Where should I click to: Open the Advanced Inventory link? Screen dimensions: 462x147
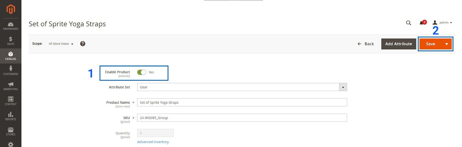(x=153, y=142)
